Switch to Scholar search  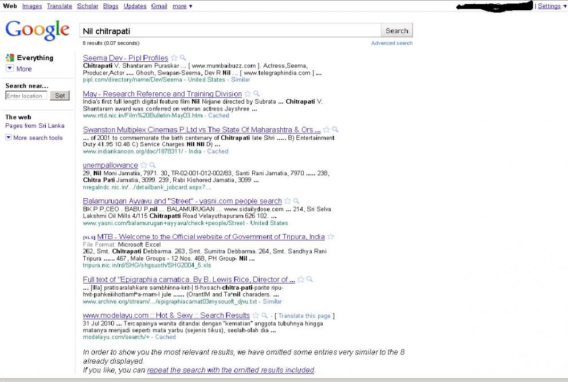(88, 6)
